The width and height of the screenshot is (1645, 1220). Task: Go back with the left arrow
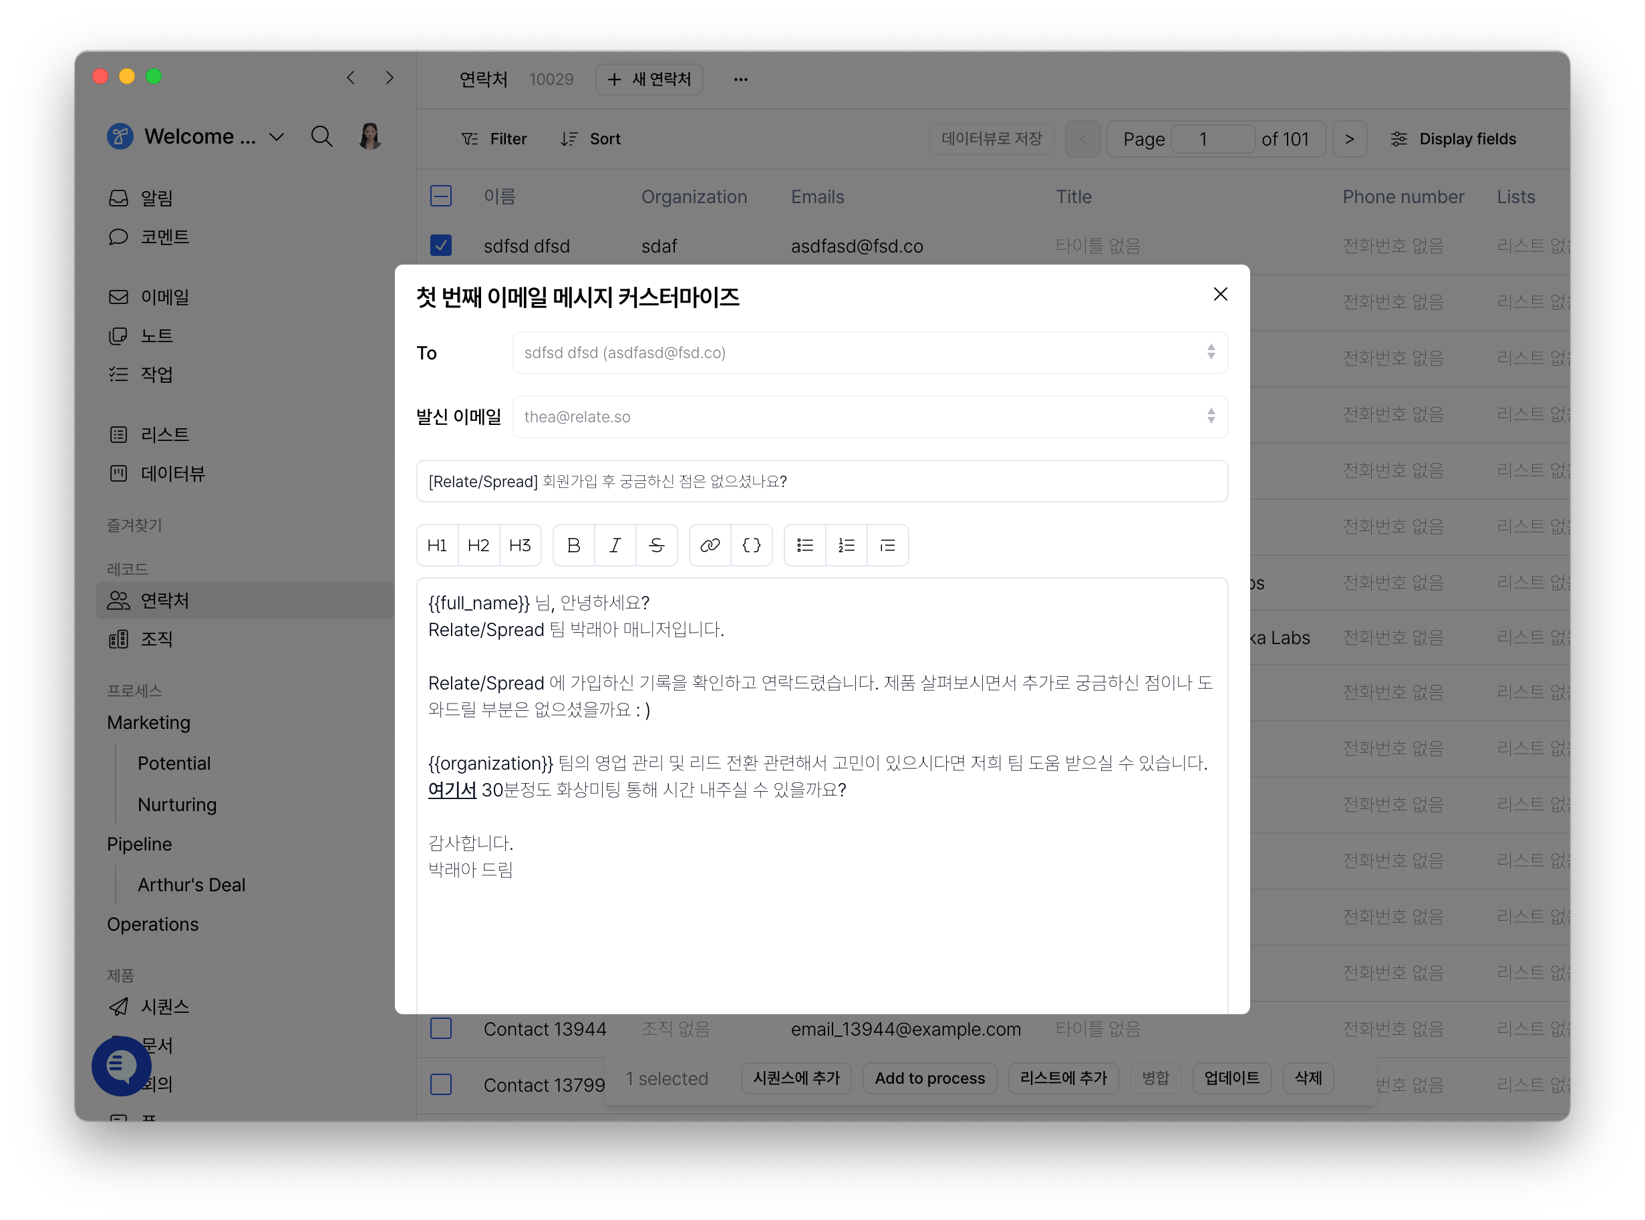pyautogui.click(x=351, y=78)
